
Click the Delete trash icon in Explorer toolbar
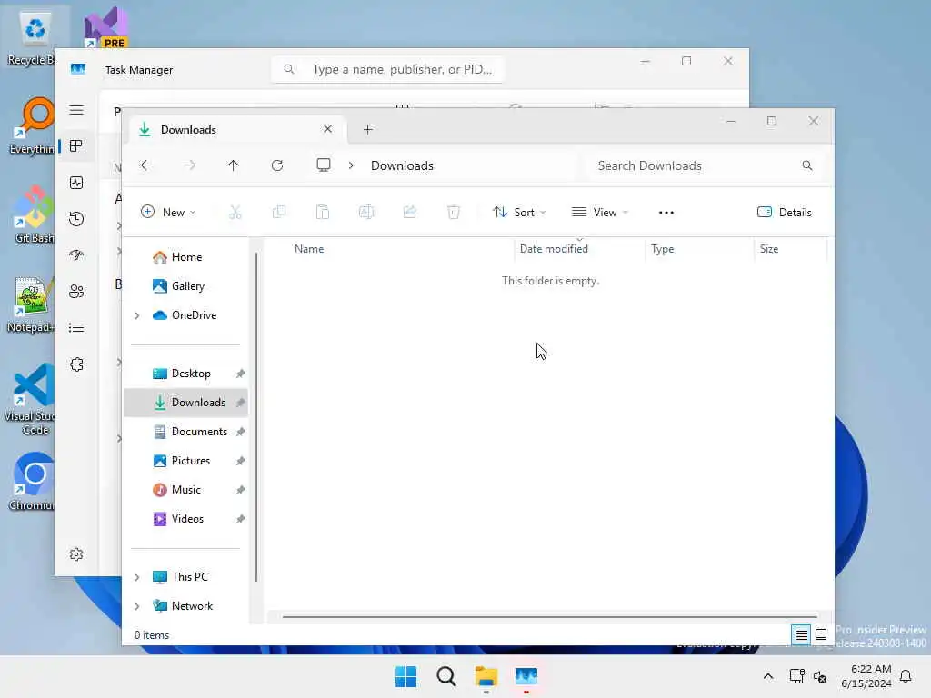(454, 212)
